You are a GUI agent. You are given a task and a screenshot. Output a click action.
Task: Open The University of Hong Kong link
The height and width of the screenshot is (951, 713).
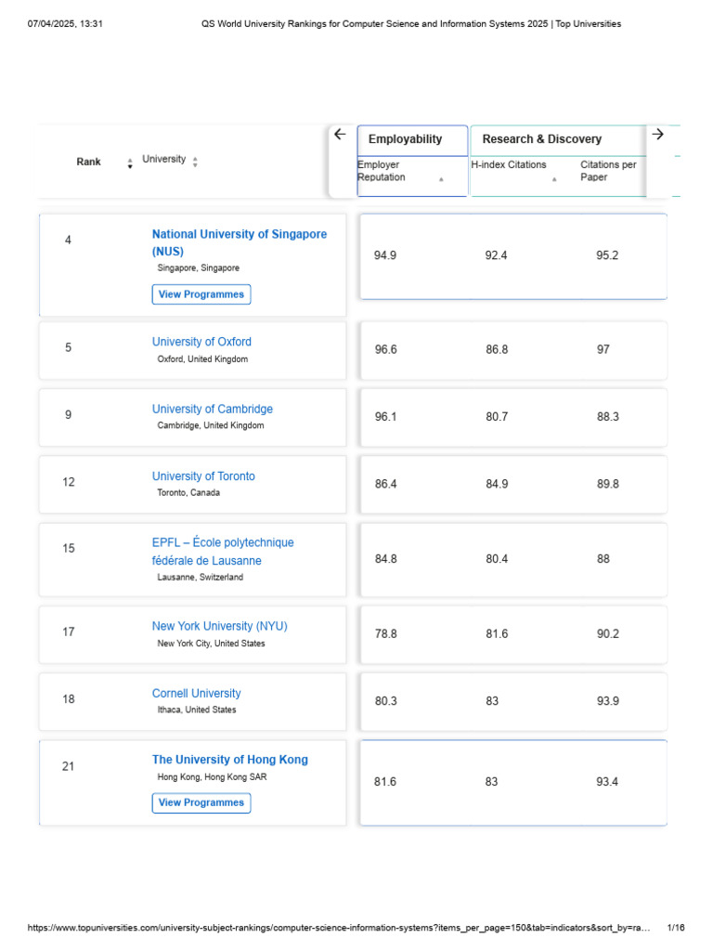coord(230,760)
